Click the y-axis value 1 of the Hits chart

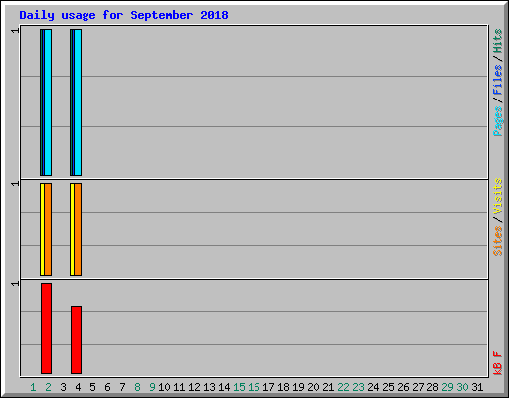click(15, 31)
